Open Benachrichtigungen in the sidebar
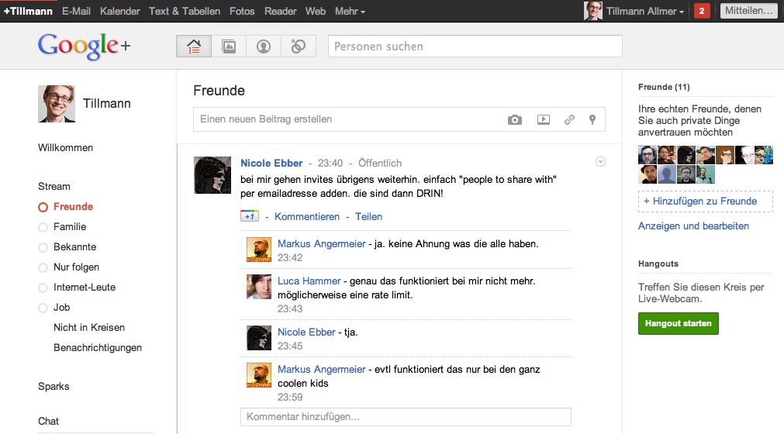The width and height of the screenshot is (784, 434). (98, 348)
